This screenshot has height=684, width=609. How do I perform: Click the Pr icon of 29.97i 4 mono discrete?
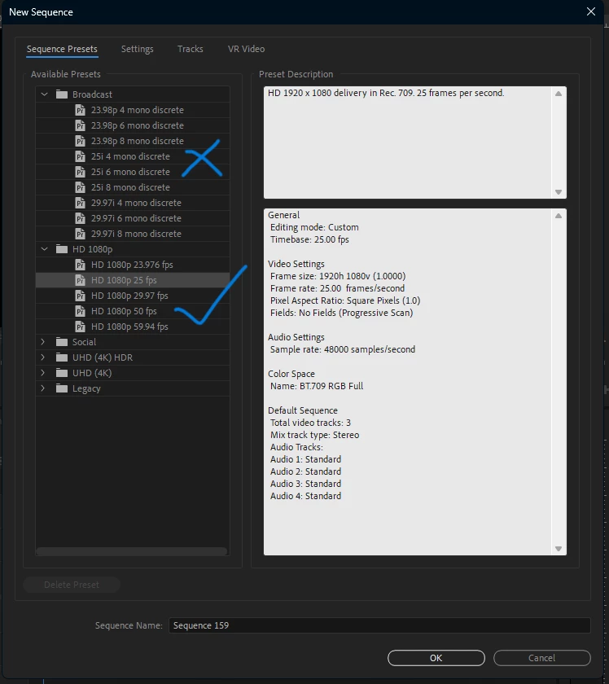click(81, 203)
